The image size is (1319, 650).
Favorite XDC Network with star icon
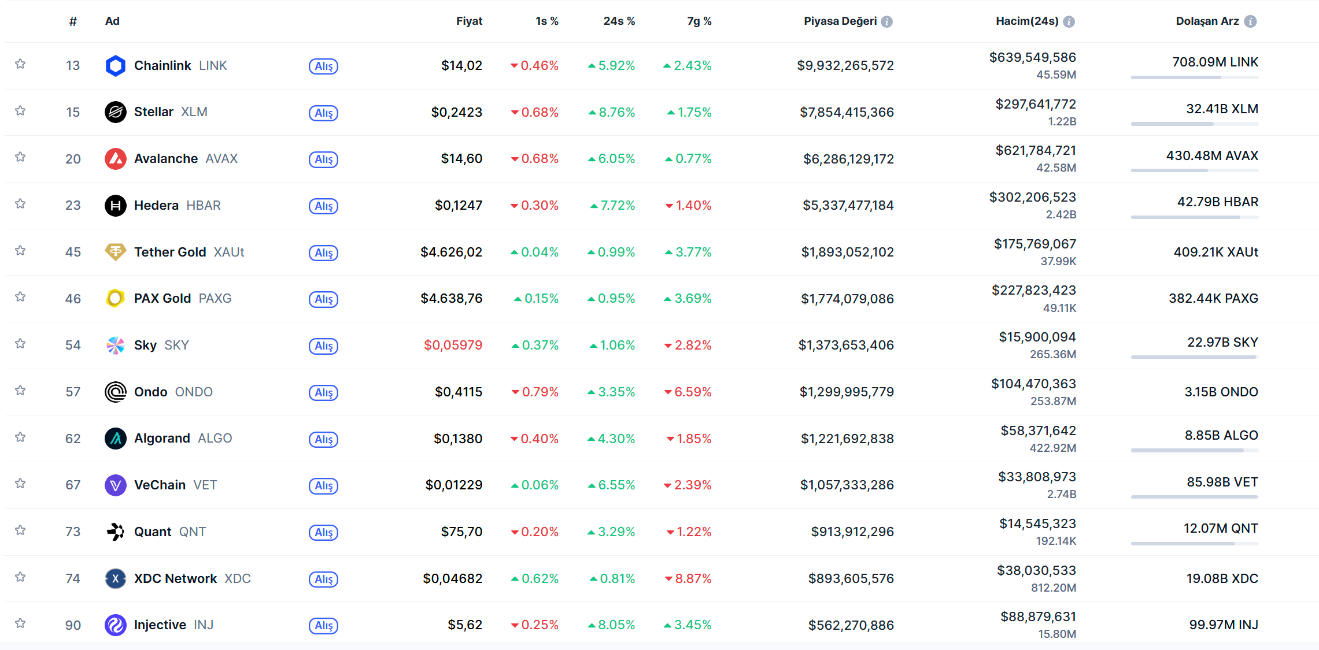click(20, 577)
